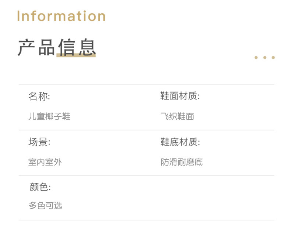Click the gold "Information" heading
The width and height of the screenshot is (291, 251).
click(62, 16)
